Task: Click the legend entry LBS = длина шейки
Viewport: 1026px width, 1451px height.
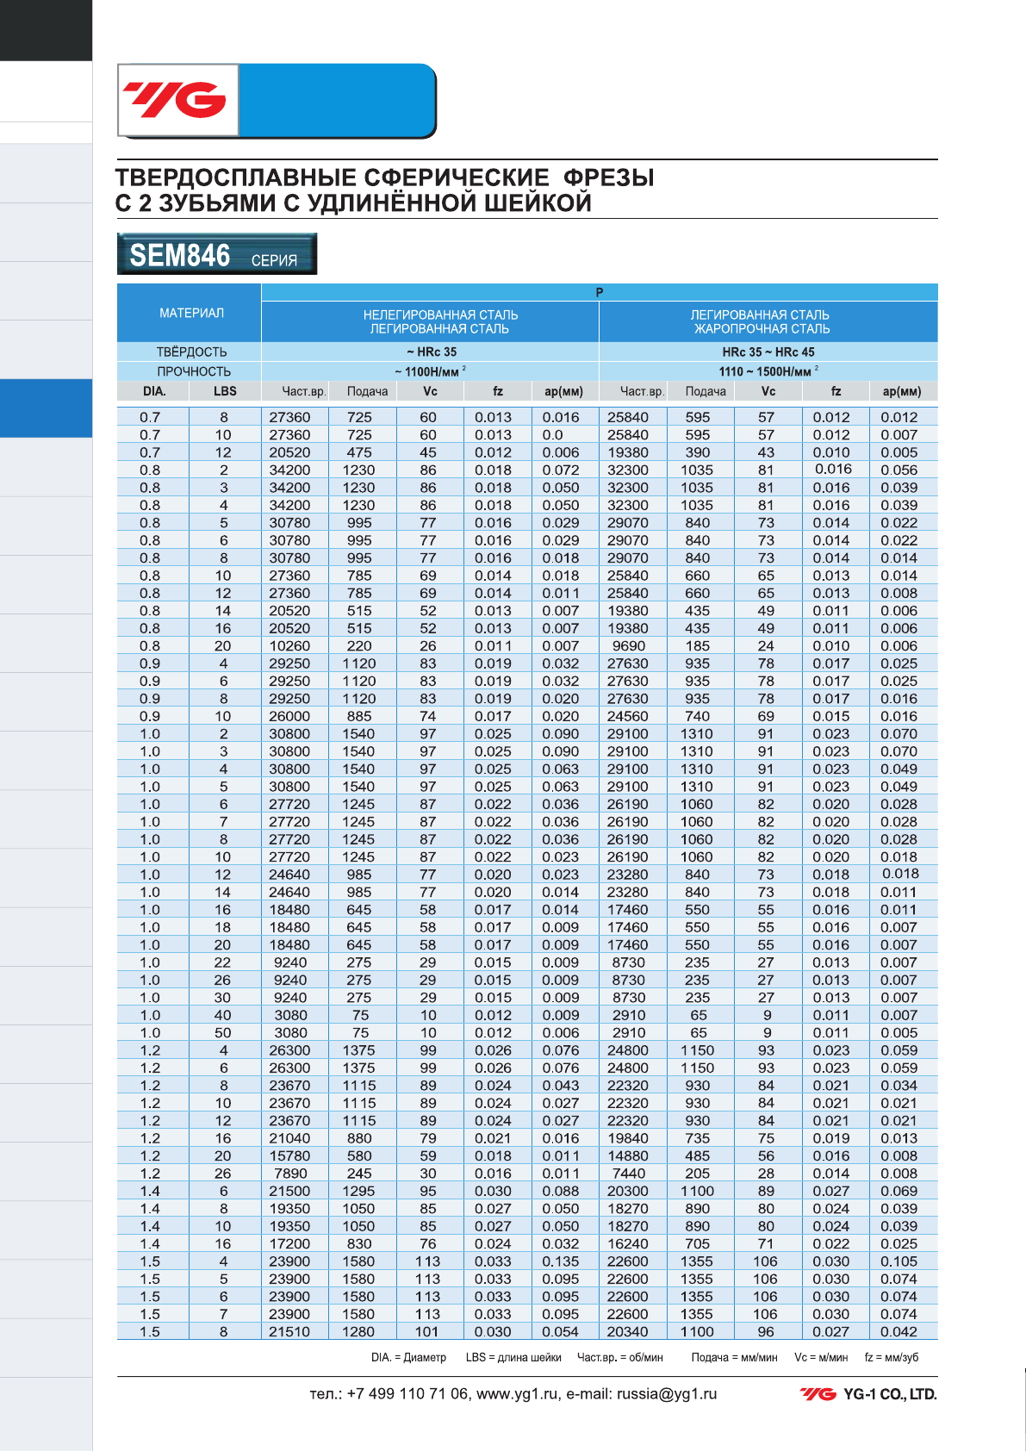Action: (x=513, y=1357)
